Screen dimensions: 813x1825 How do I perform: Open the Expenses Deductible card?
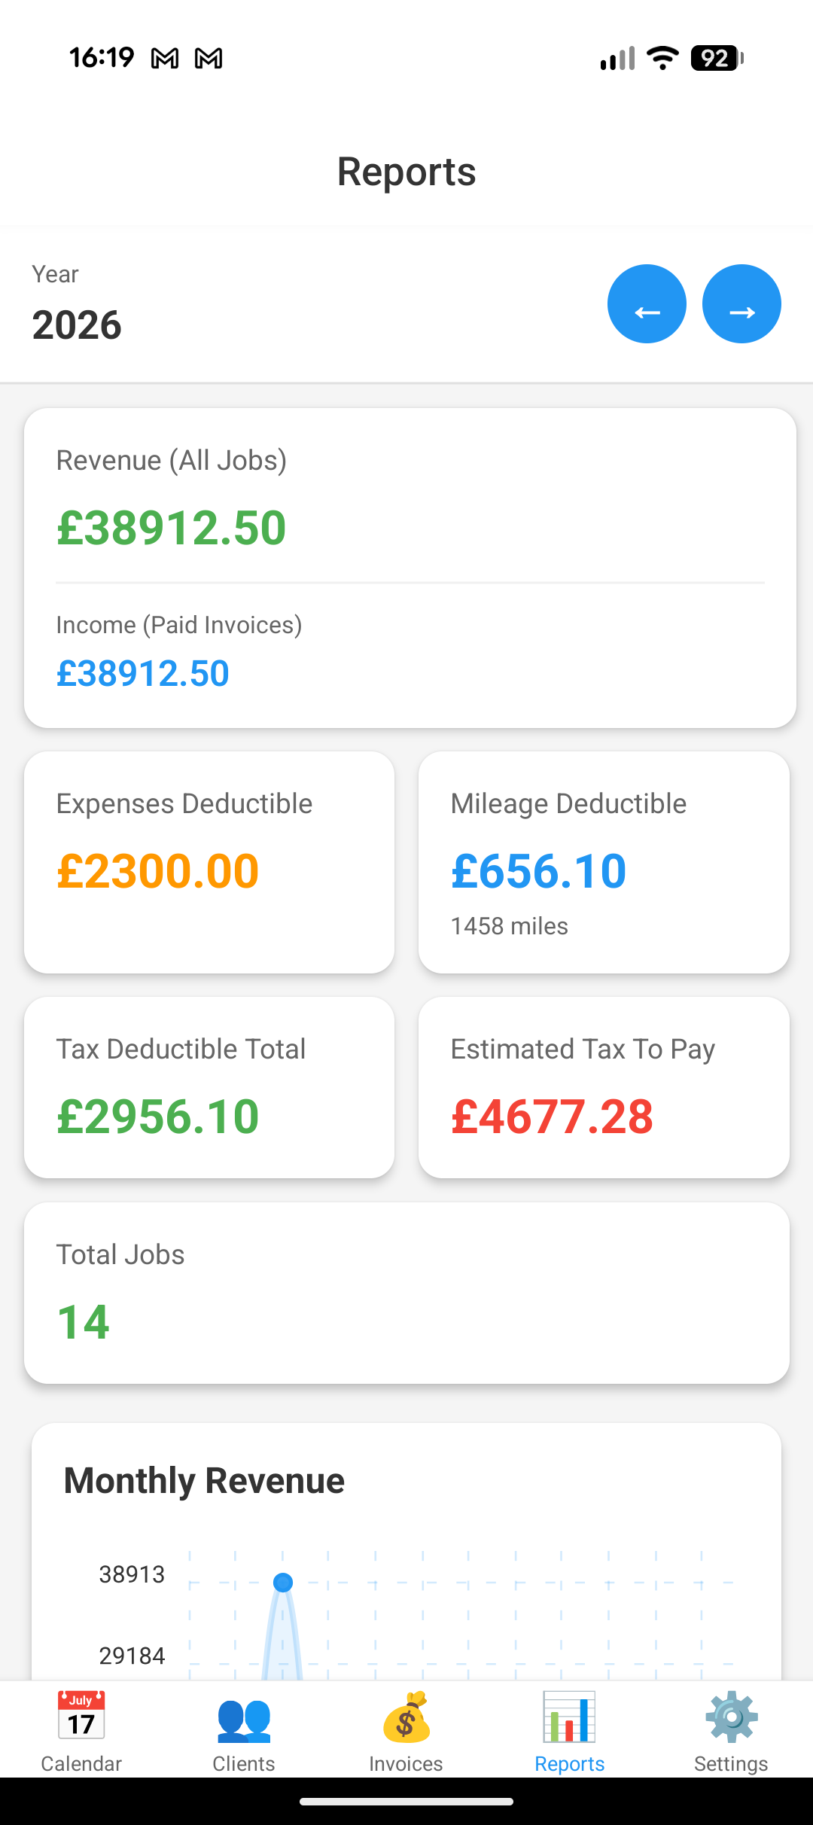[x=209, y=862]
